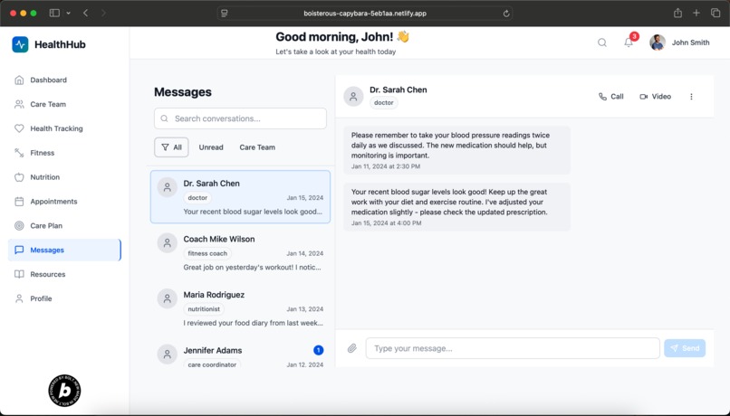This screenshot has height=416, width=730.
Task: Navigate to Care Plan
Action: [x=64, y=225]
